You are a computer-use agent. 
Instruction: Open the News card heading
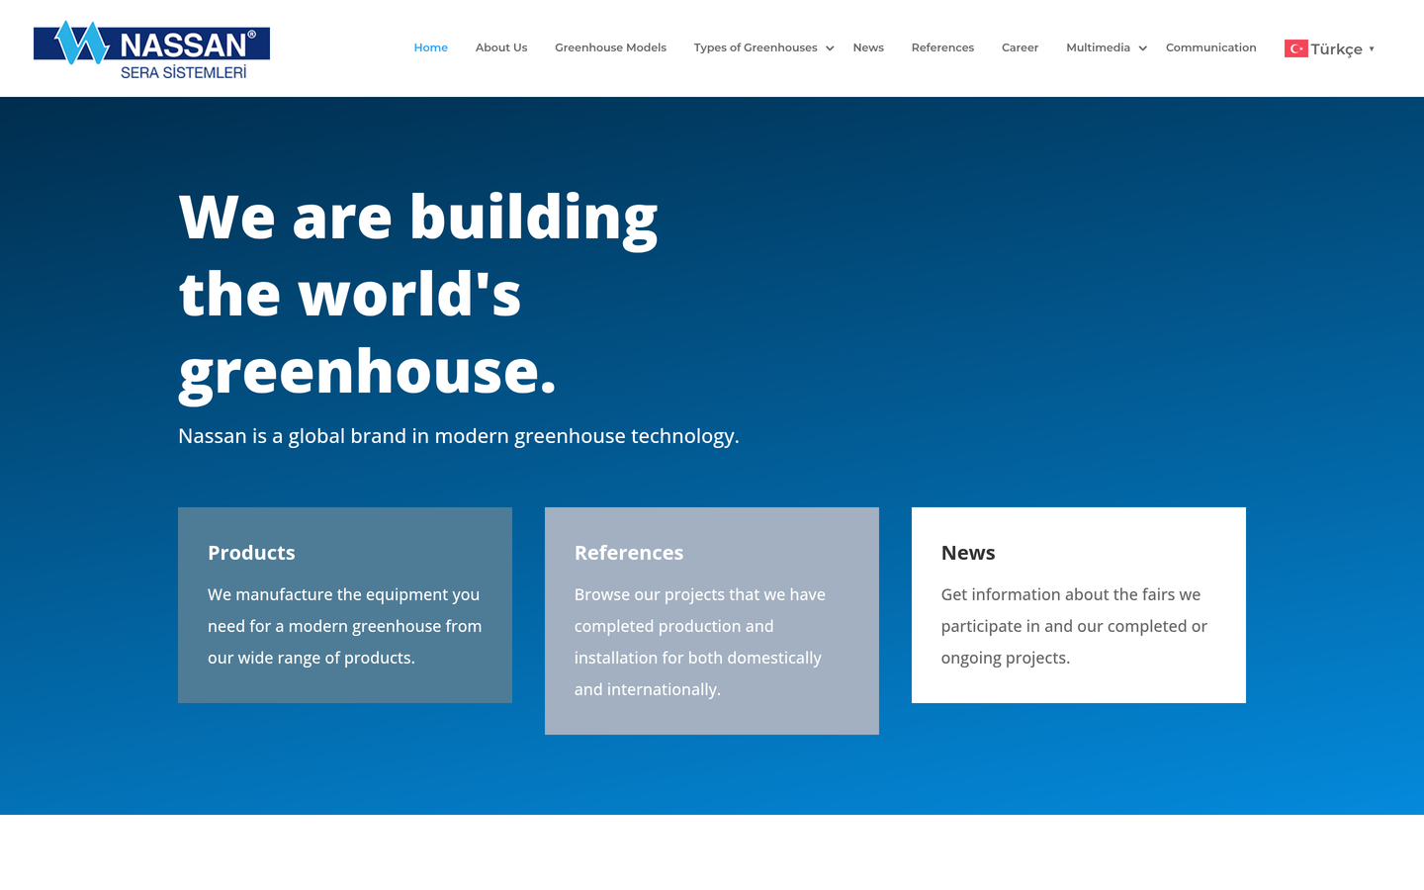coord(968,553)
